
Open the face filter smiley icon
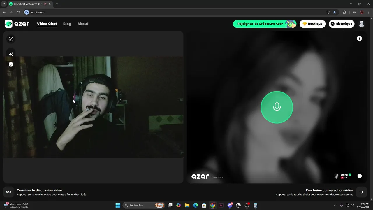[11, 64]
